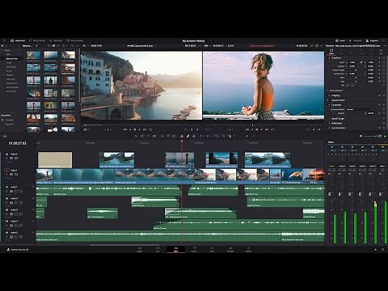Click Play in the timeline viewer
388x291 pixels.
(261, 129)
